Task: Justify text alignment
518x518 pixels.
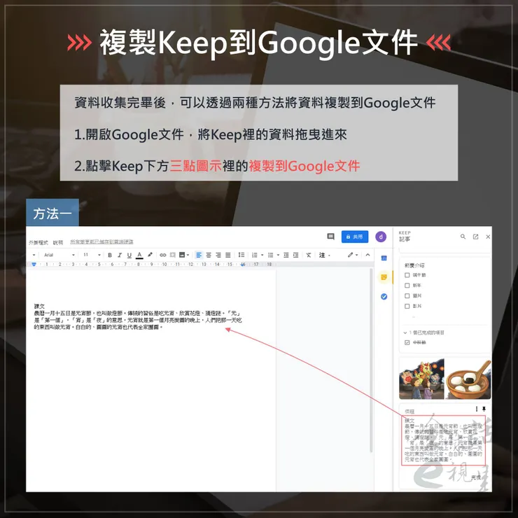Action: coord(228,255)
